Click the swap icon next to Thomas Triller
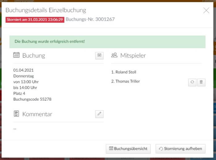 pos(192,82)
